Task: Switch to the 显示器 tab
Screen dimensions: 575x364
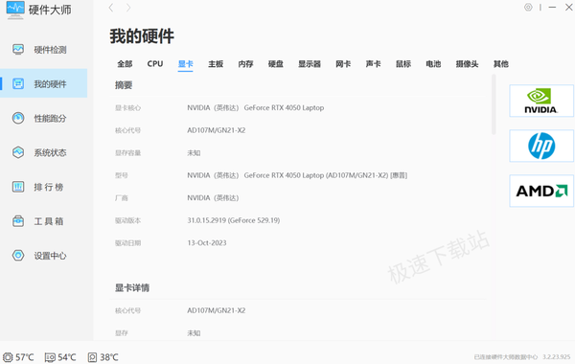Action: 310,64
